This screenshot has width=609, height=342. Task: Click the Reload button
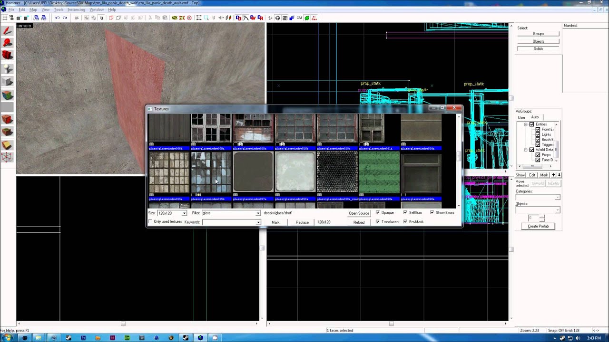359,222
